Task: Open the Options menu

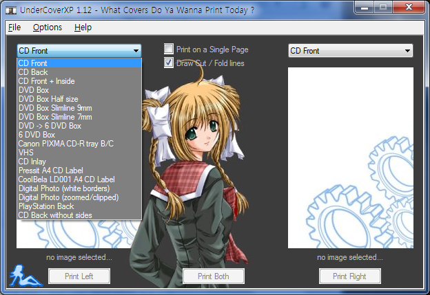Action: click(x=48, y=28)
